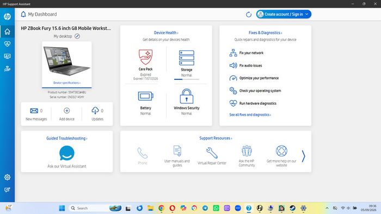Click Care Pack Expired status text
This screenshot has height=214, width=381.
tap(145, 74)
